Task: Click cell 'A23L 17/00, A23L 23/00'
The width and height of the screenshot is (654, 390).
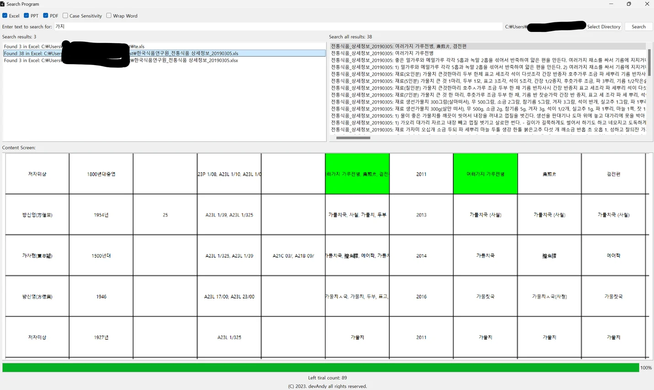Action: (x=229, y=297)
